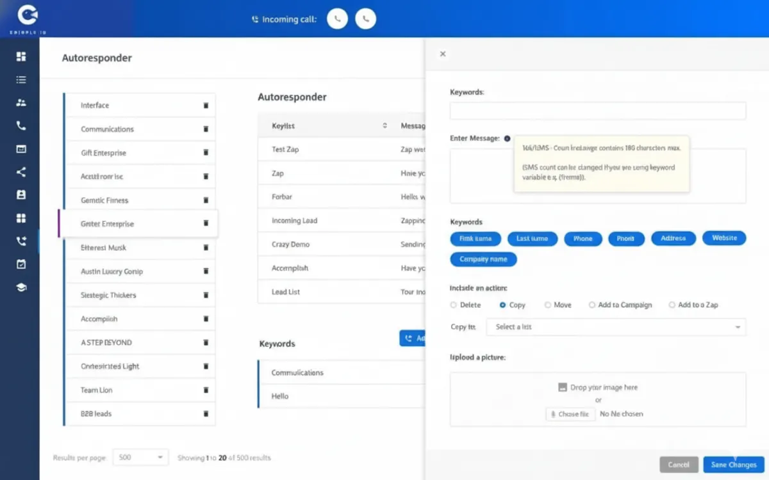Image resolution: width=769 pixels, height=480 pixels.
Task: Click into the Enter Message text area
Action: [x=598, y=176]
